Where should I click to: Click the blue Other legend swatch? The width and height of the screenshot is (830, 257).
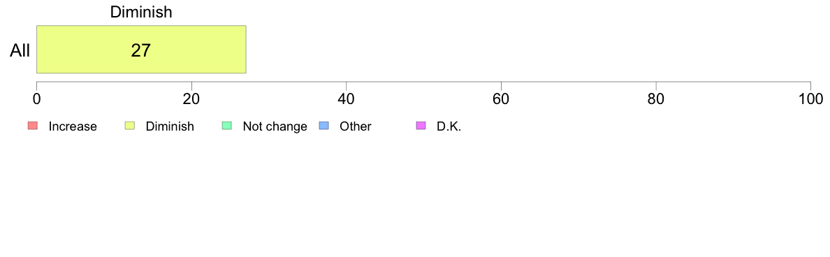(324, 126)
